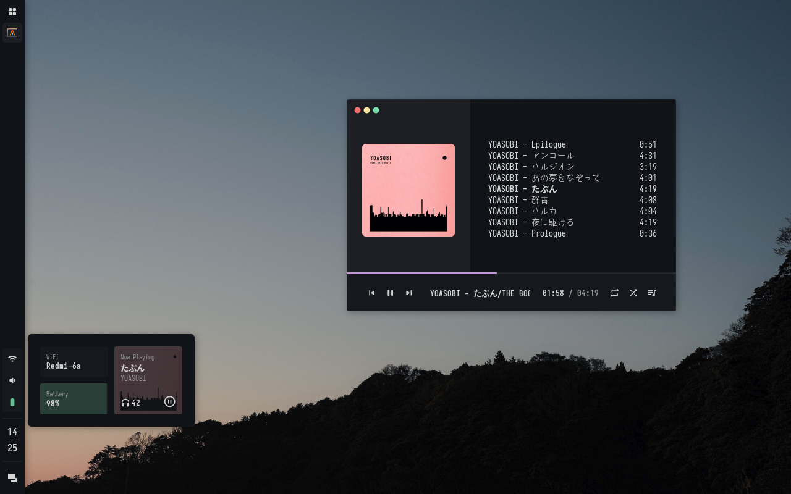Click the 0:51 duration of Epilogue
The height and width of the screenshot is (494, 791).
tap(648, 144)
